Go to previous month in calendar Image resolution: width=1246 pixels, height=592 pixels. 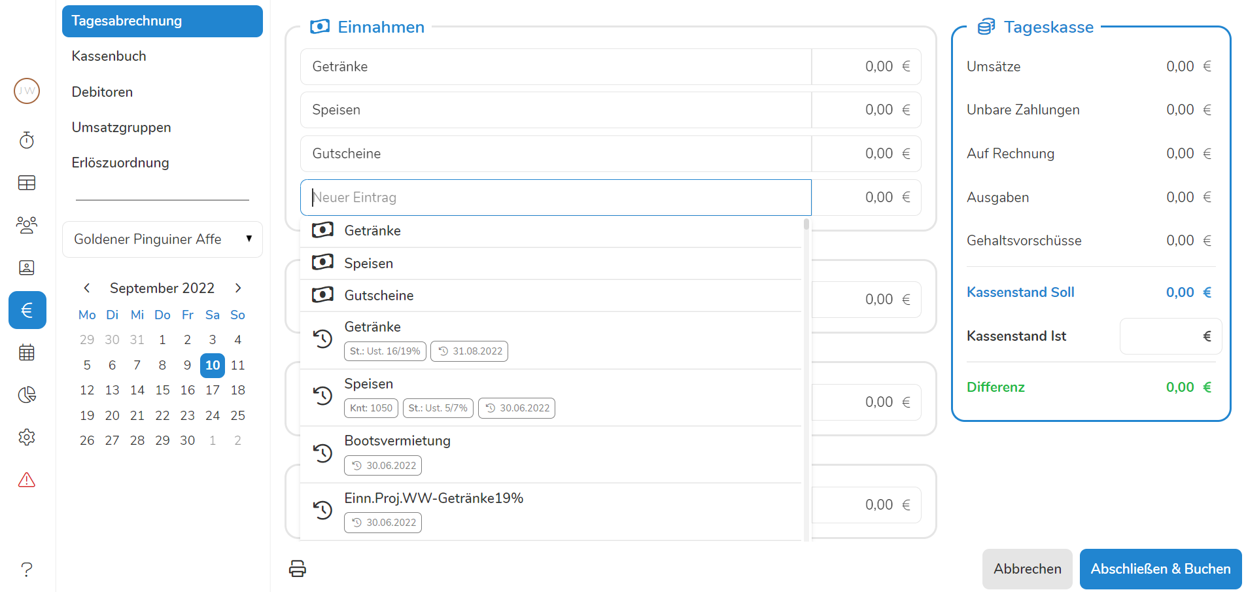coord(87,288)
